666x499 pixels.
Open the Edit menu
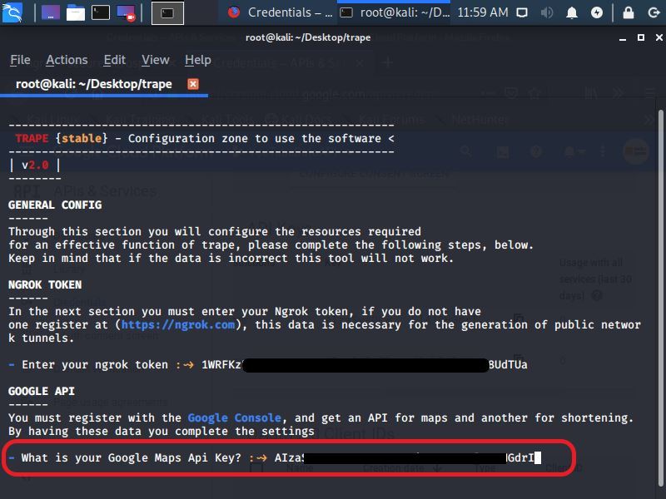click(115, 60)
